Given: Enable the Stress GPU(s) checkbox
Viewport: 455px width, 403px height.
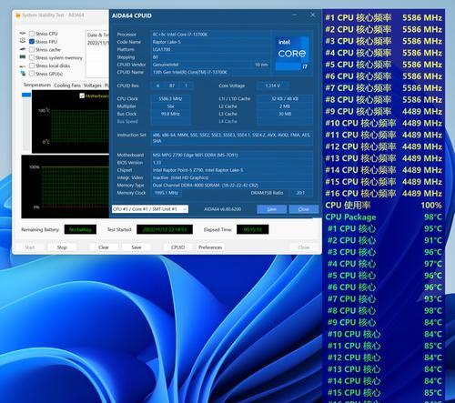Looking at the screenshot, I should (x=32, y=74).
